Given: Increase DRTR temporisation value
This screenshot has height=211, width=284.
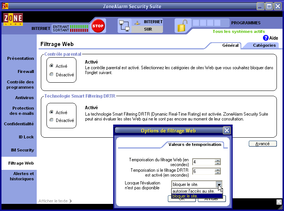Looking at the screenshot, I should (218, 170).
